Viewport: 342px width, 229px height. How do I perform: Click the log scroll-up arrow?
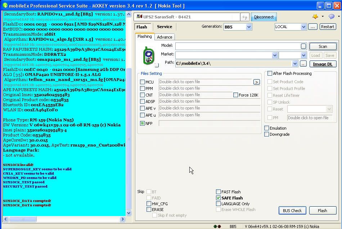click(x=129, y=14)
